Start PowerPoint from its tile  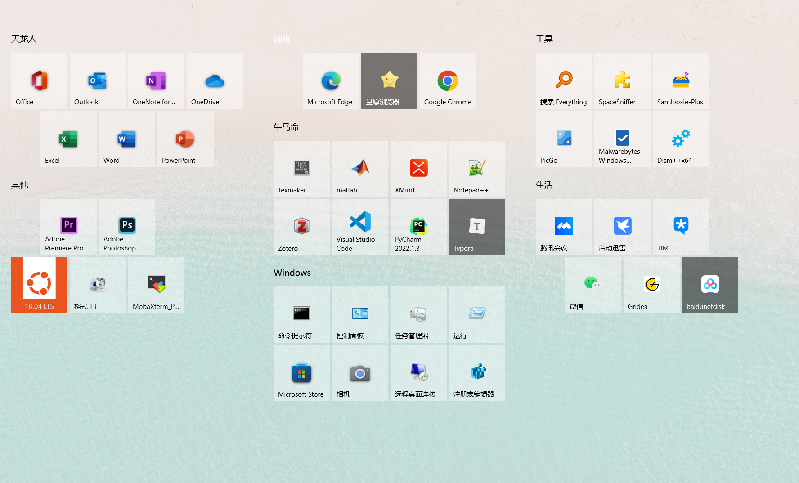tap(185, 139)
